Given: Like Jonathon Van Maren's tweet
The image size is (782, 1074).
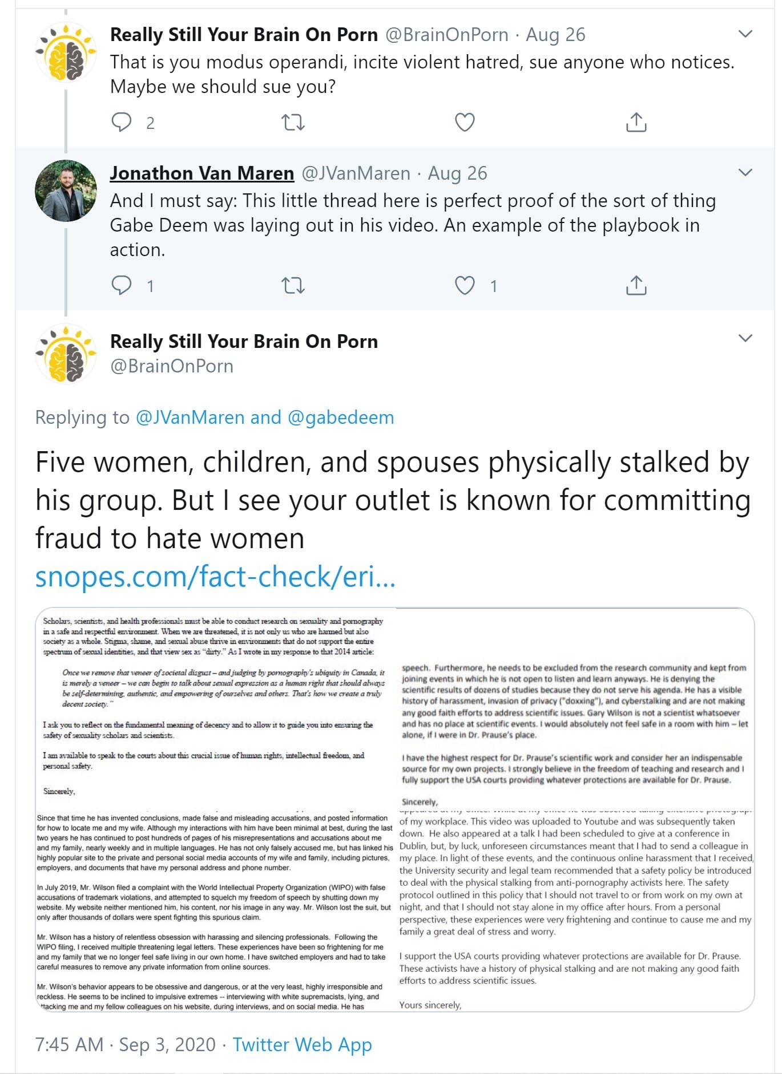Looking at the screenshot, I should [x=465, y=285].
